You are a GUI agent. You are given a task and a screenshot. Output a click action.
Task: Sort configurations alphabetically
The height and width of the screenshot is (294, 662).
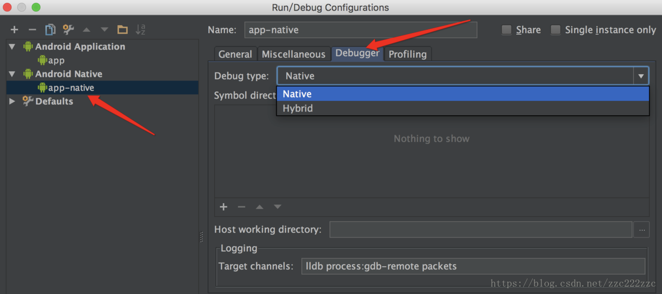[140, 30]
